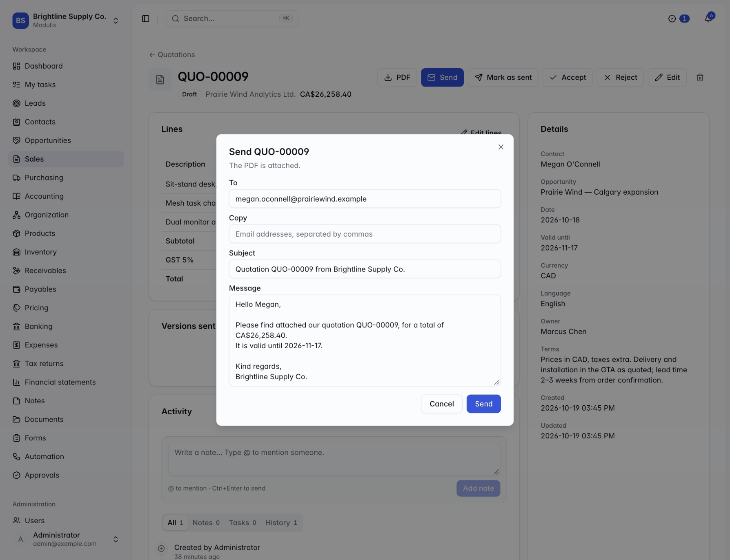Click the Opportunities sidebar icon
Viewport: 730px width, 560px height.
point(16,140)
